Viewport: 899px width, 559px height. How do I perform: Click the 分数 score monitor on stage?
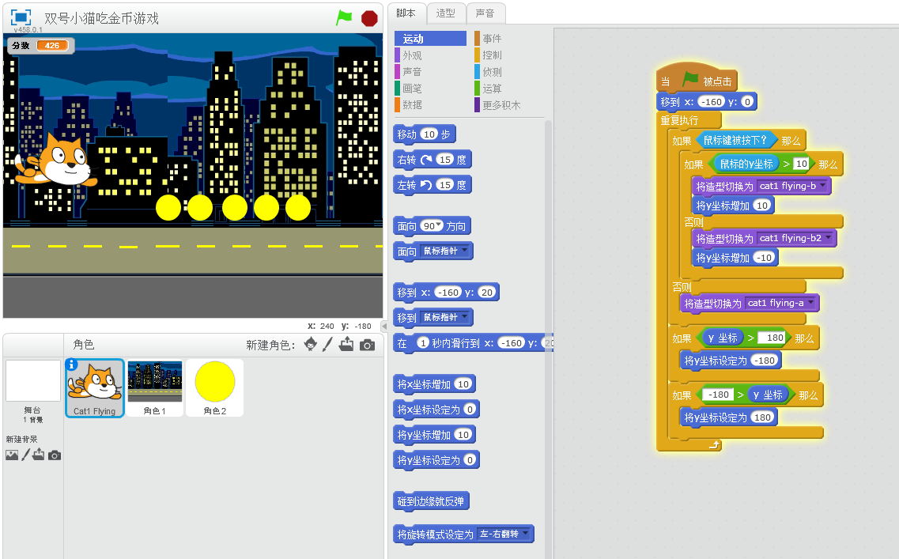40,45
